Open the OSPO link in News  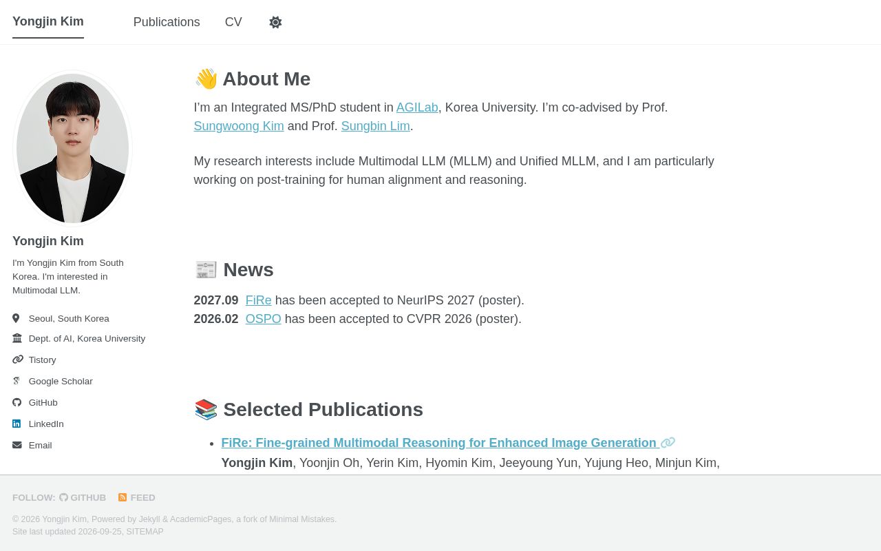264,319
